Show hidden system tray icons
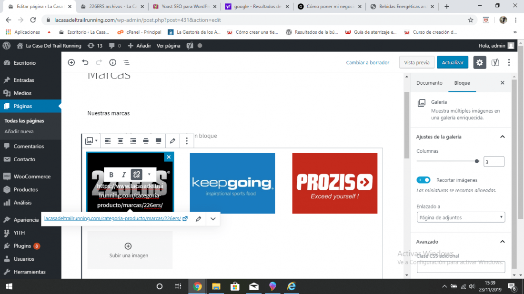524x294 pixels. [x=444, y=286]
